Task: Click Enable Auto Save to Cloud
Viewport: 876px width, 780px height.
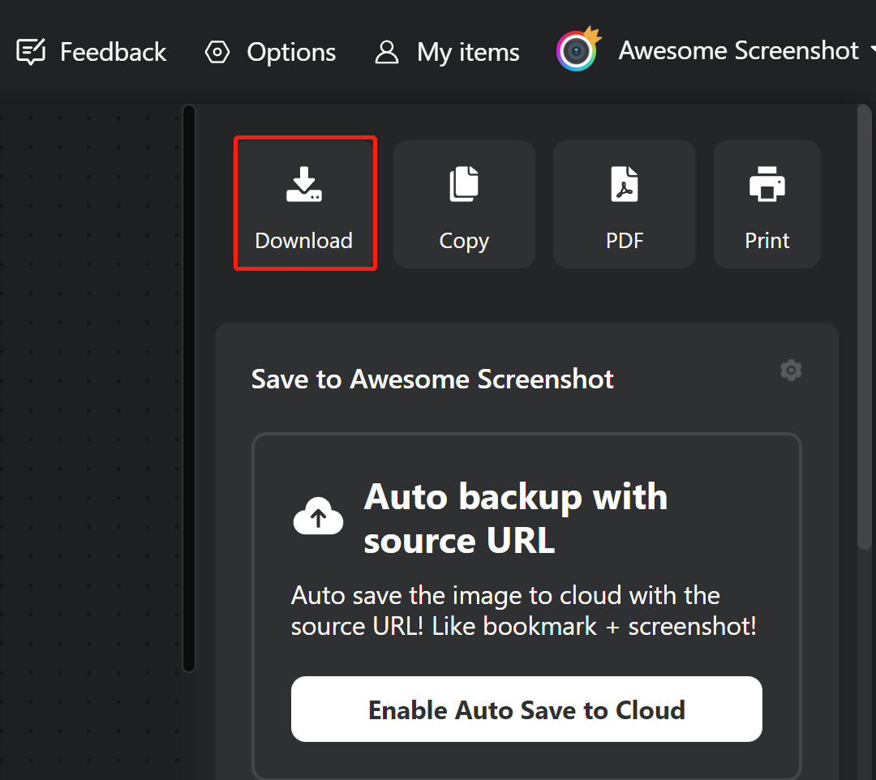Action: click(x=526, y=709)
